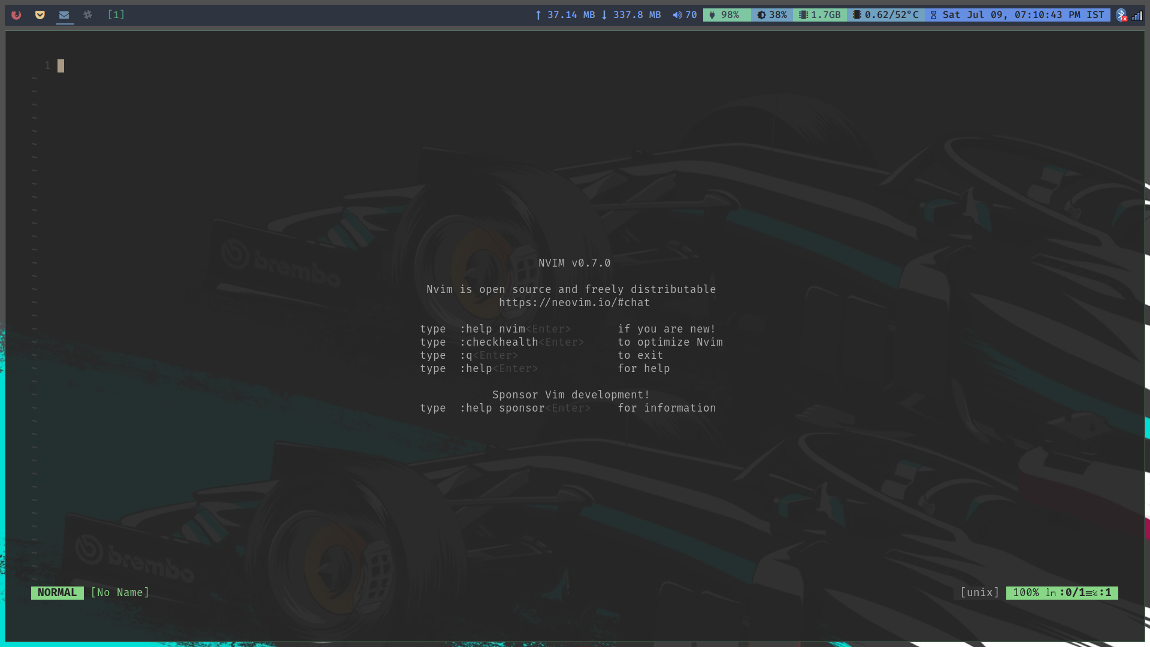Image resolution: width=1150 pixels, height=647 pixels.
Task: Click the 1.7GB memory usage
Action: (826, 15)
